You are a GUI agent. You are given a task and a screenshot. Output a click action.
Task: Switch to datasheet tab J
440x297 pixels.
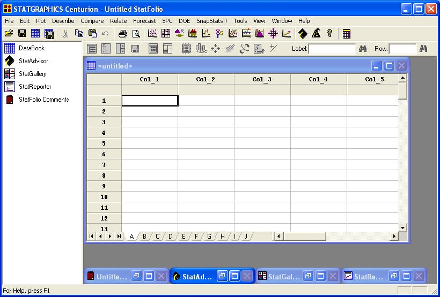[x=246, y=237]
